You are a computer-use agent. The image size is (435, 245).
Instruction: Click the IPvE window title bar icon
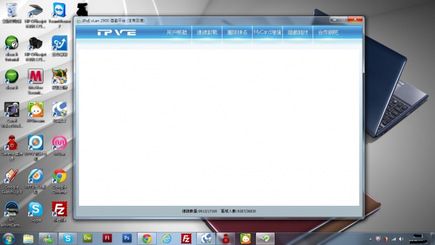click(79, 21)
